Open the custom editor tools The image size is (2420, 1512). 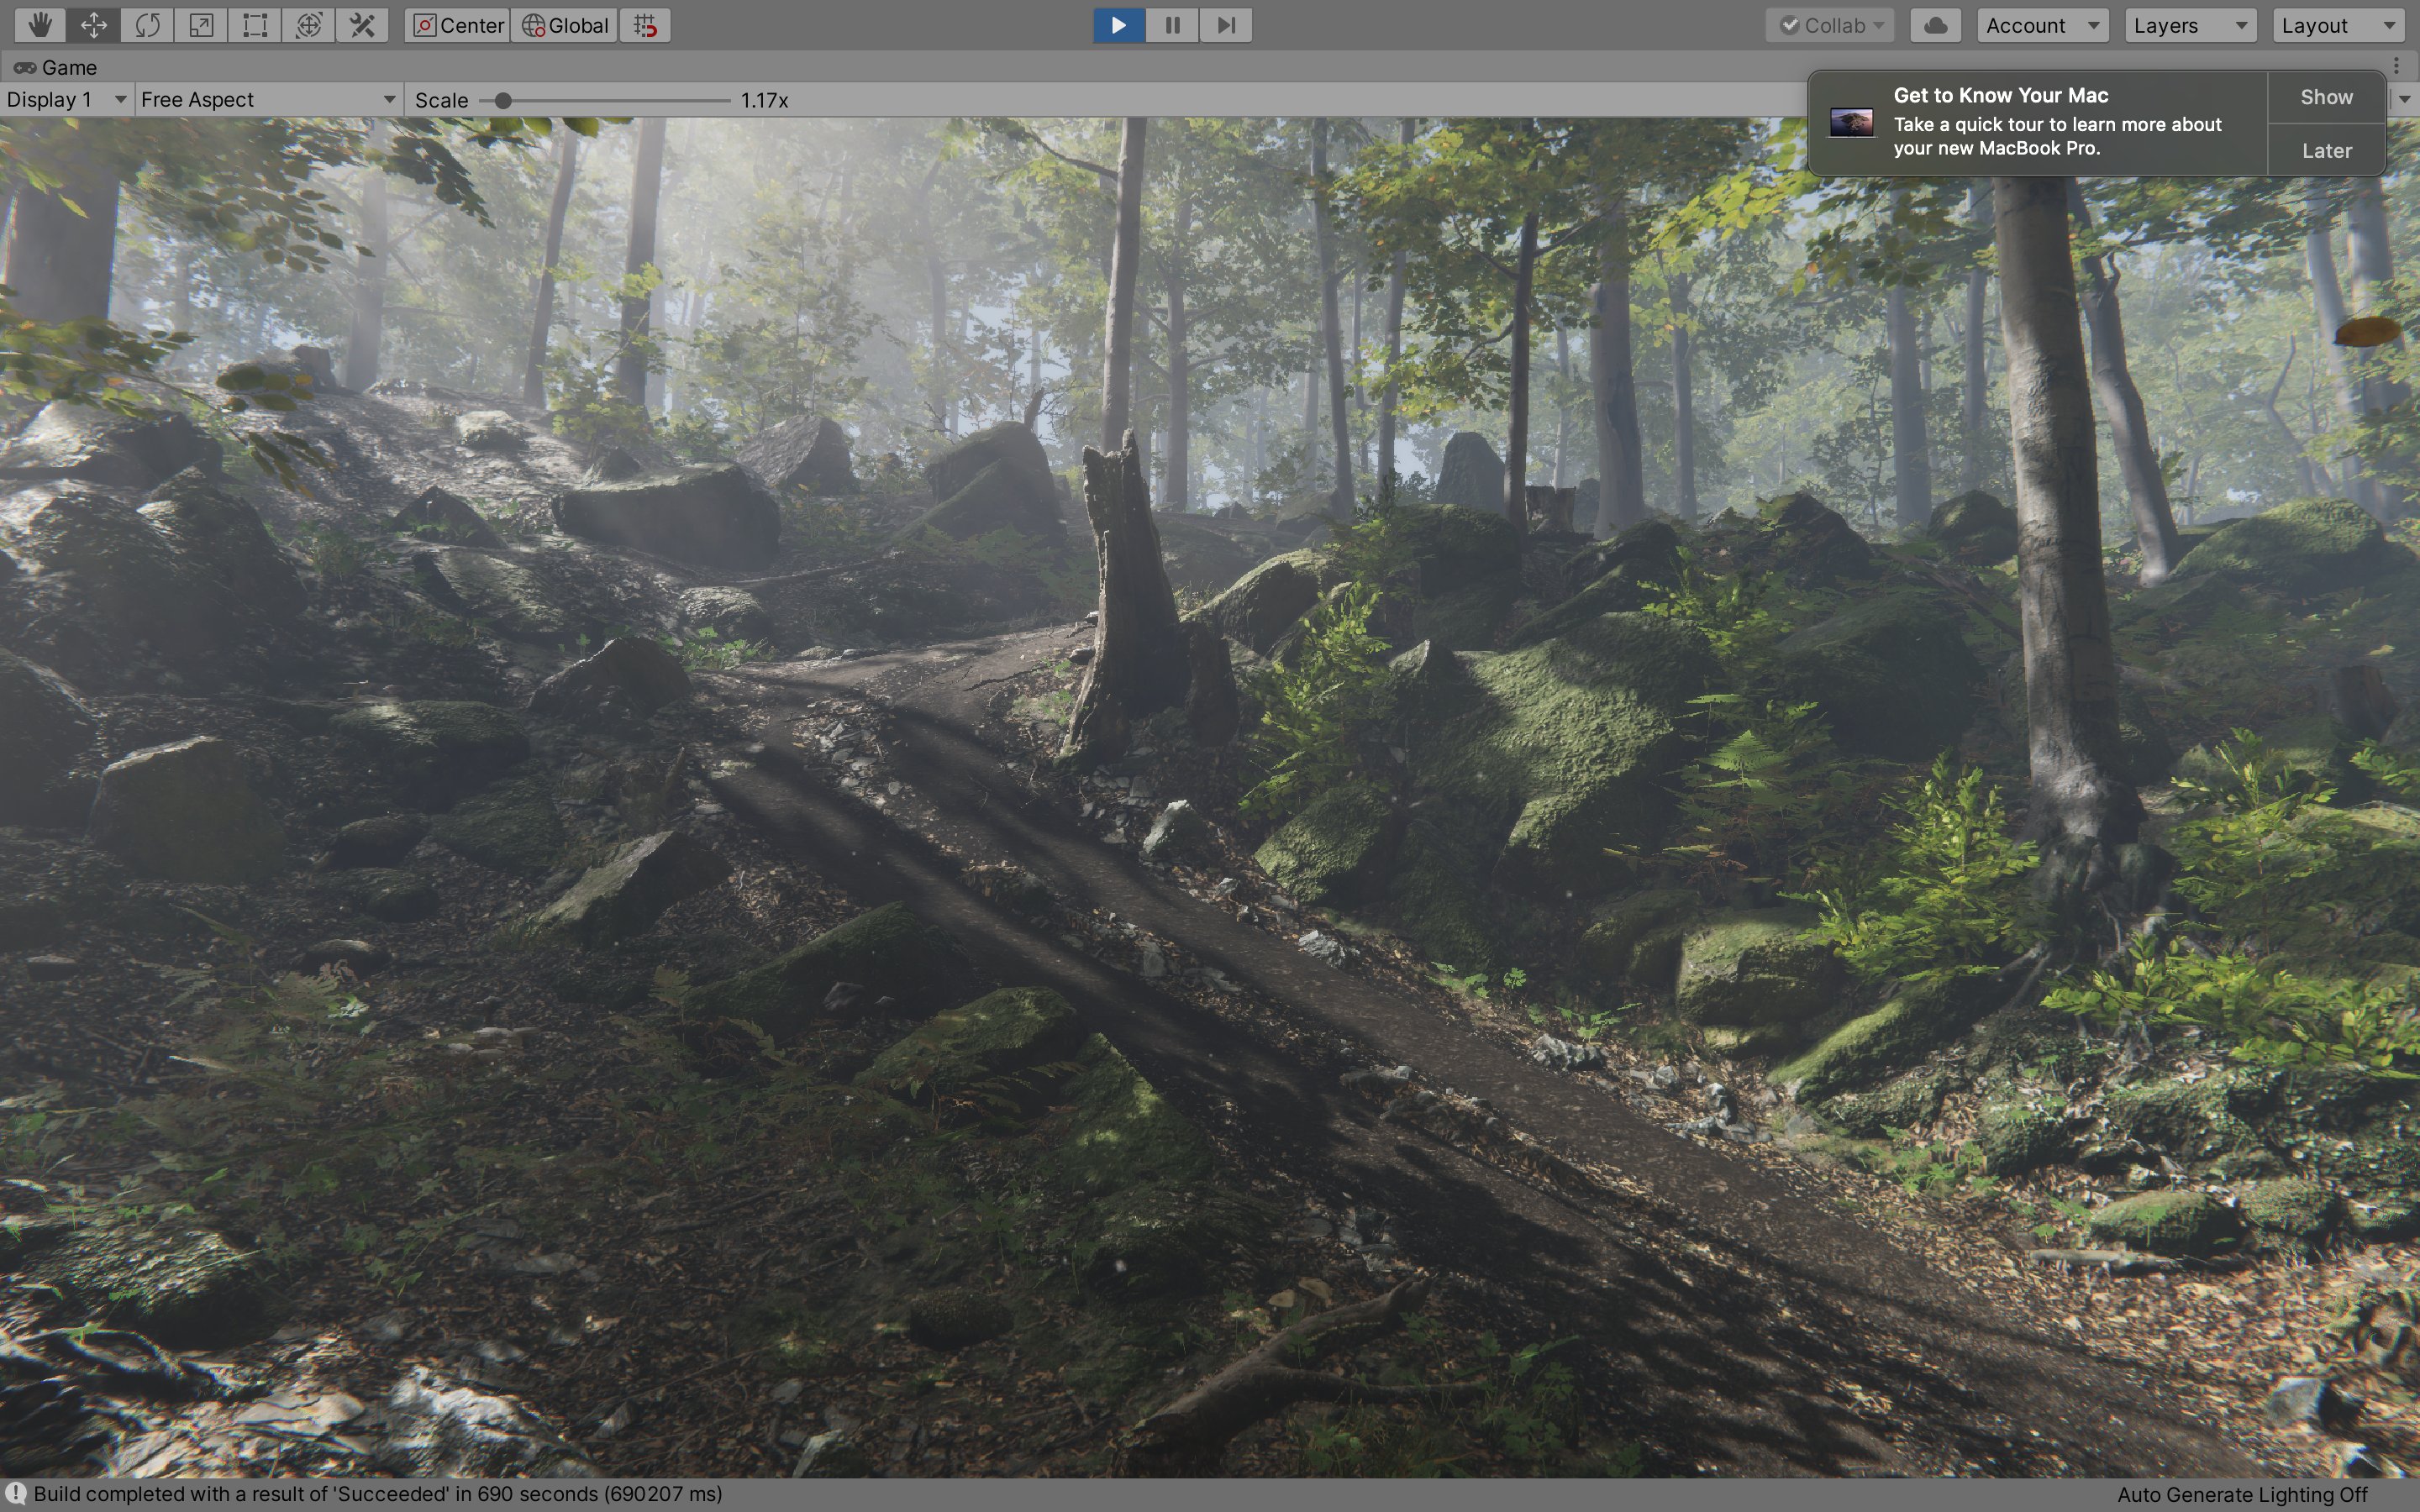(363, 25)
